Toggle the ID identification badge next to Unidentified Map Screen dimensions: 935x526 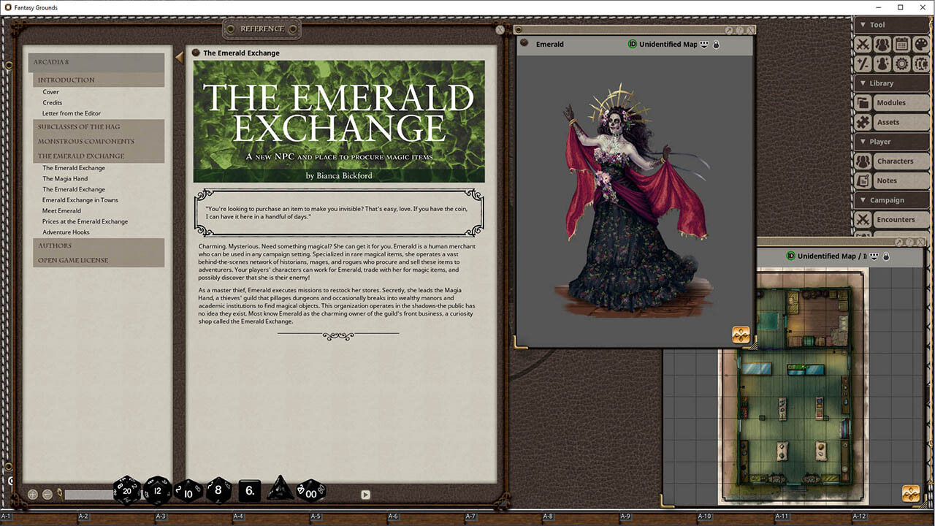click(633, 44)
